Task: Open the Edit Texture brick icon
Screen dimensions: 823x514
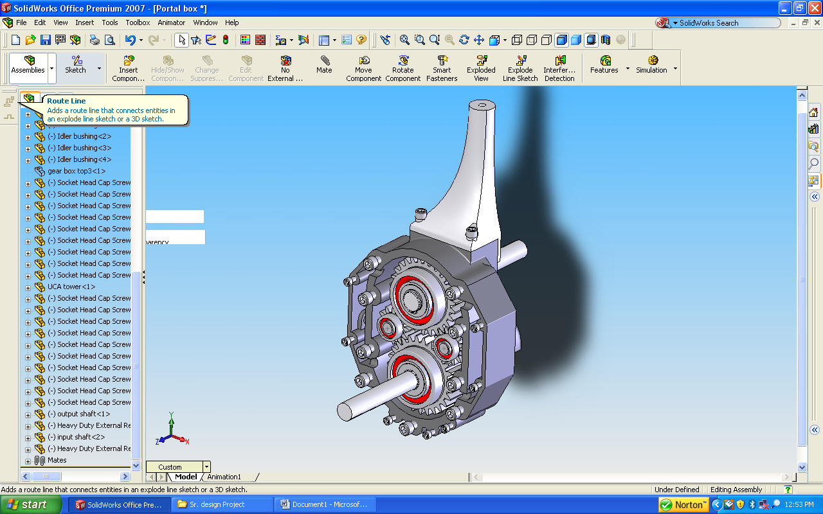Action: (260, 40)
